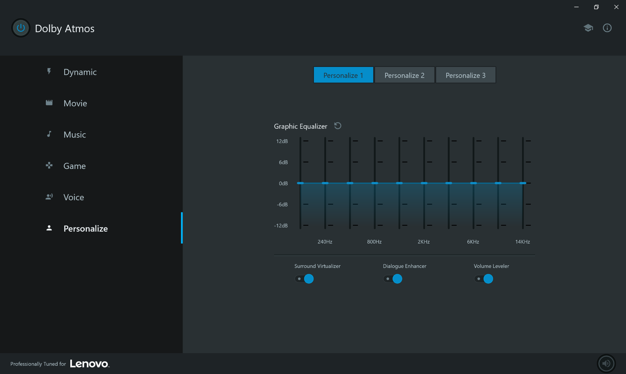626x374 pixels.
Task: Click the speaker volume icon at bottom right
Action: [606, 363]
